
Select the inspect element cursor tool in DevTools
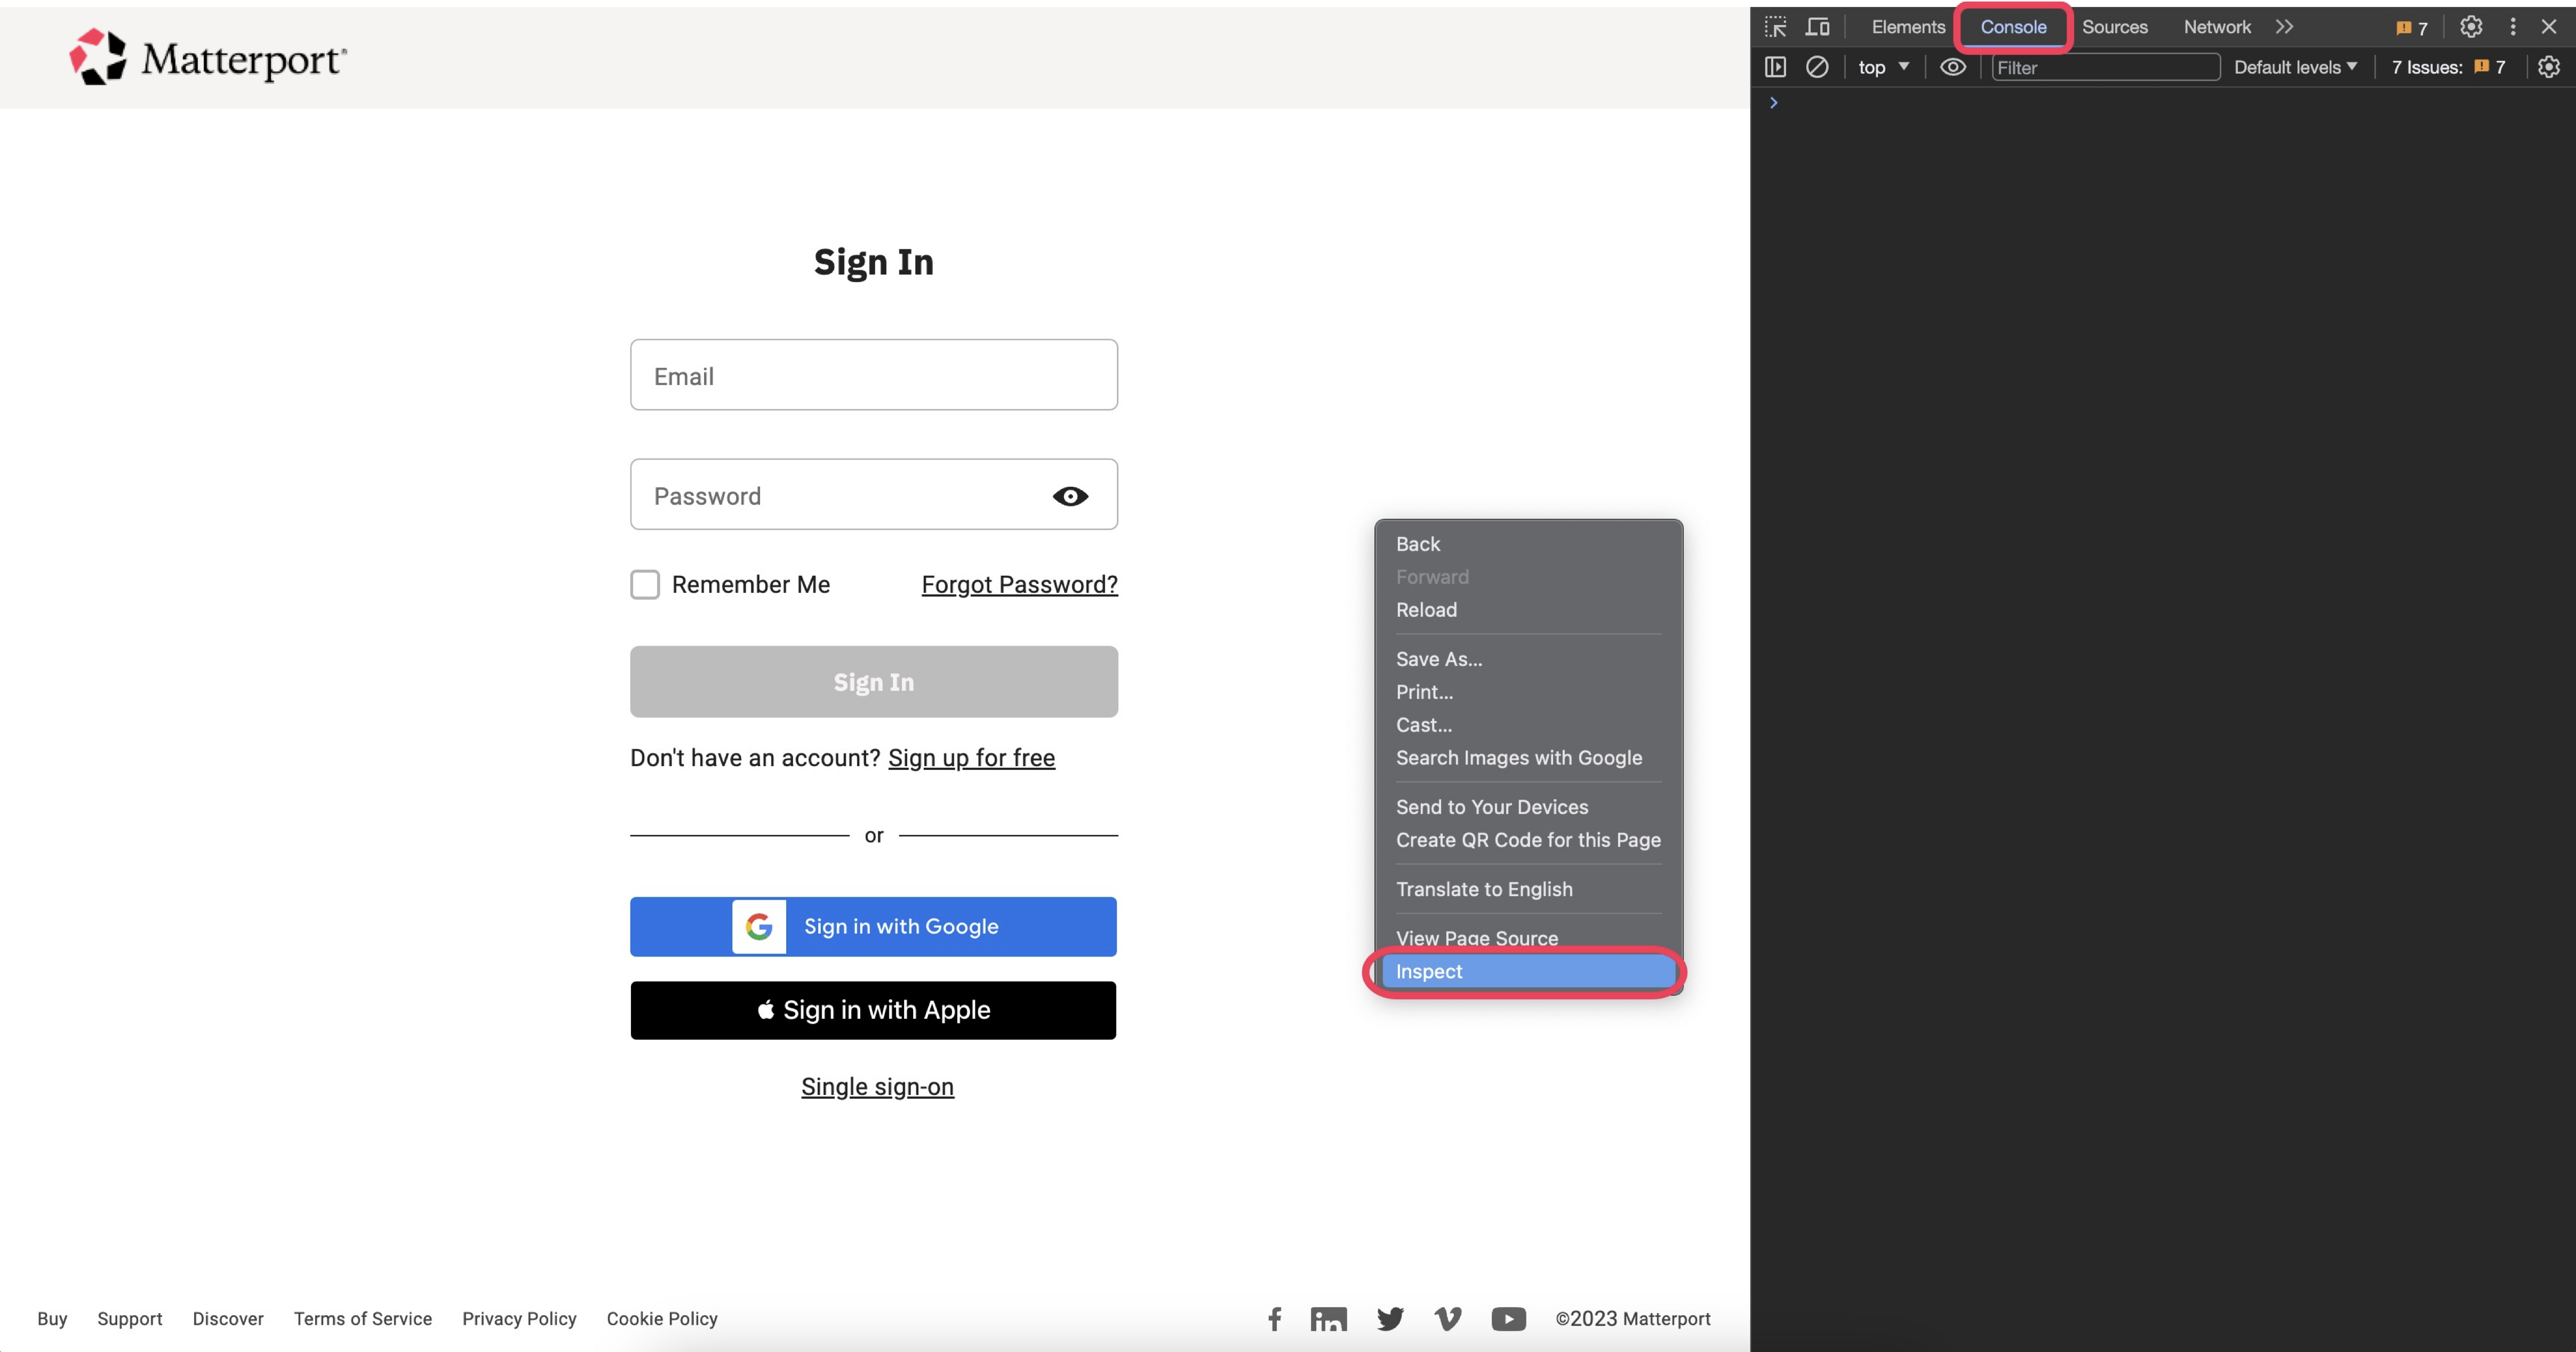click(1777, 27)
